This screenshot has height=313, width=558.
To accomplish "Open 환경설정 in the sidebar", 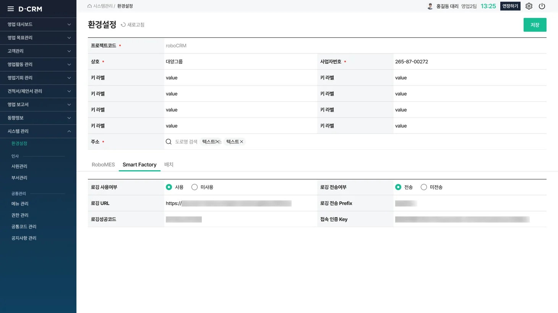I will click(x=19, y=144).
